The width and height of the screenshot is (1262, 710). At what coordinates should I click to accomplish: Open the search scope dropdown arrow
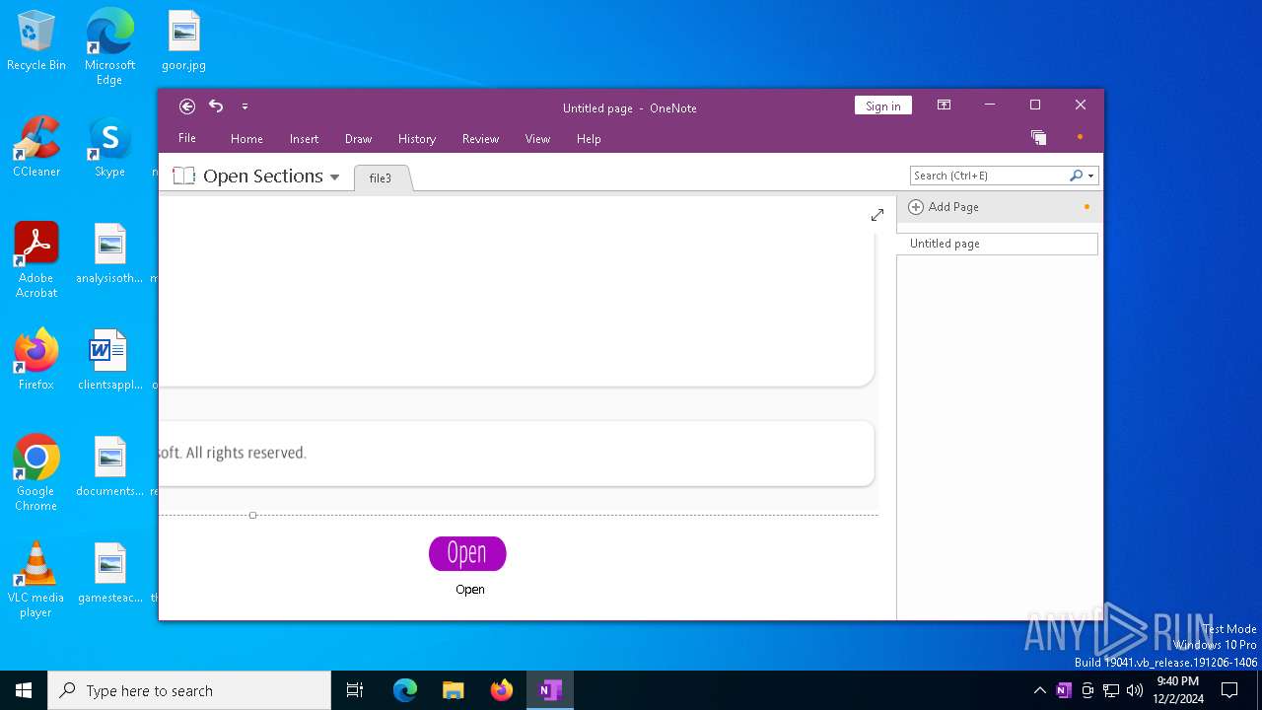click(1090, 176)
